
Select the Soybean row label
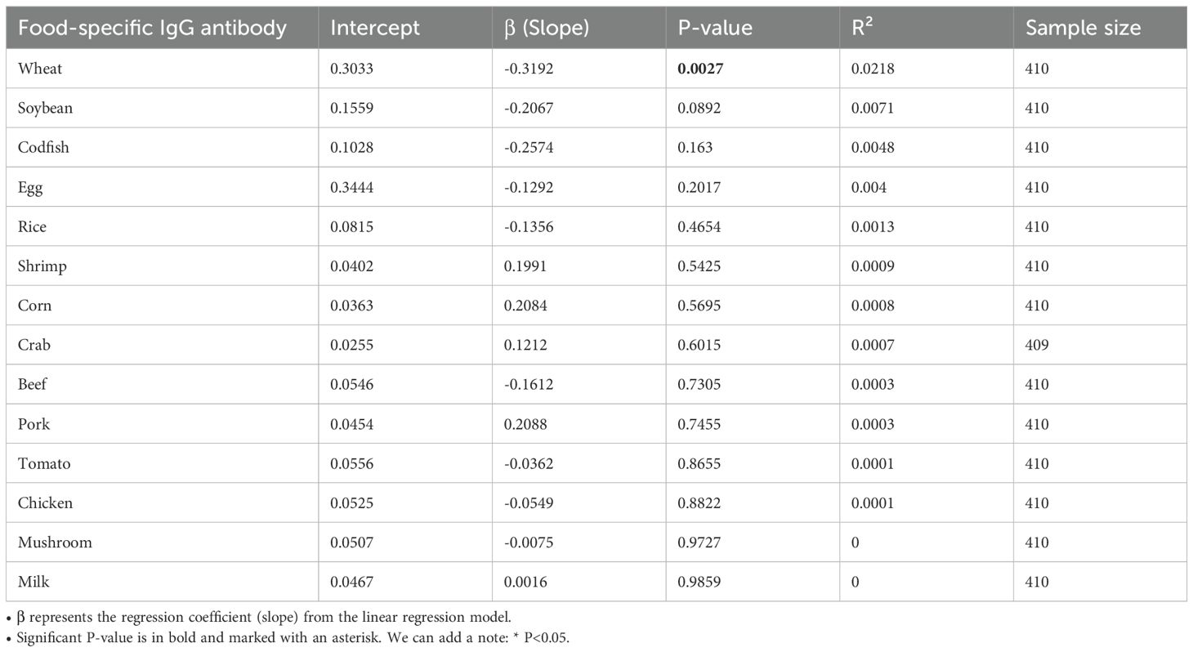(x=45, y=108)
